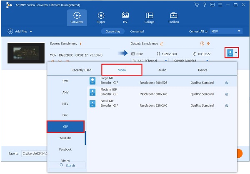Open the hamburger main menu

point(220,5)
